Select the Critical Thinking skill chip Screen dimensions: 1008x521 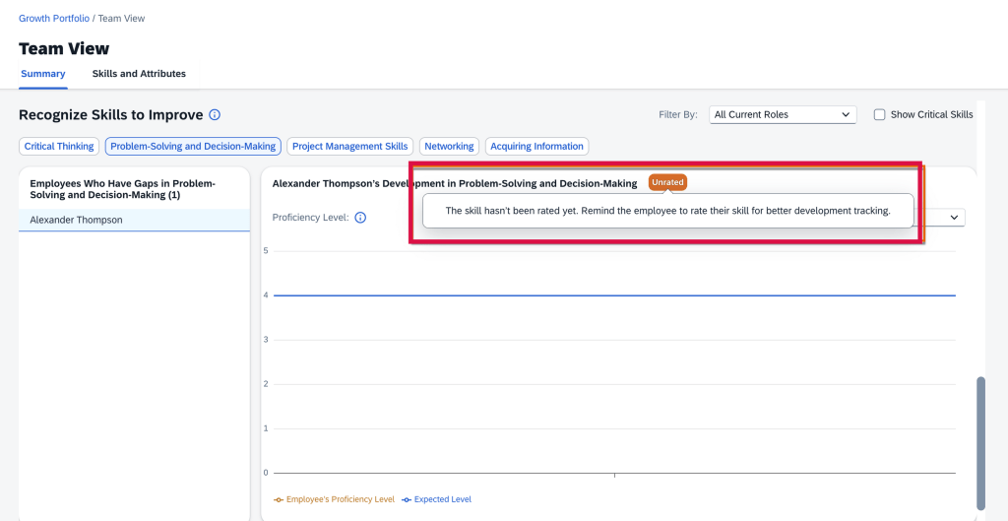[59, 147]
